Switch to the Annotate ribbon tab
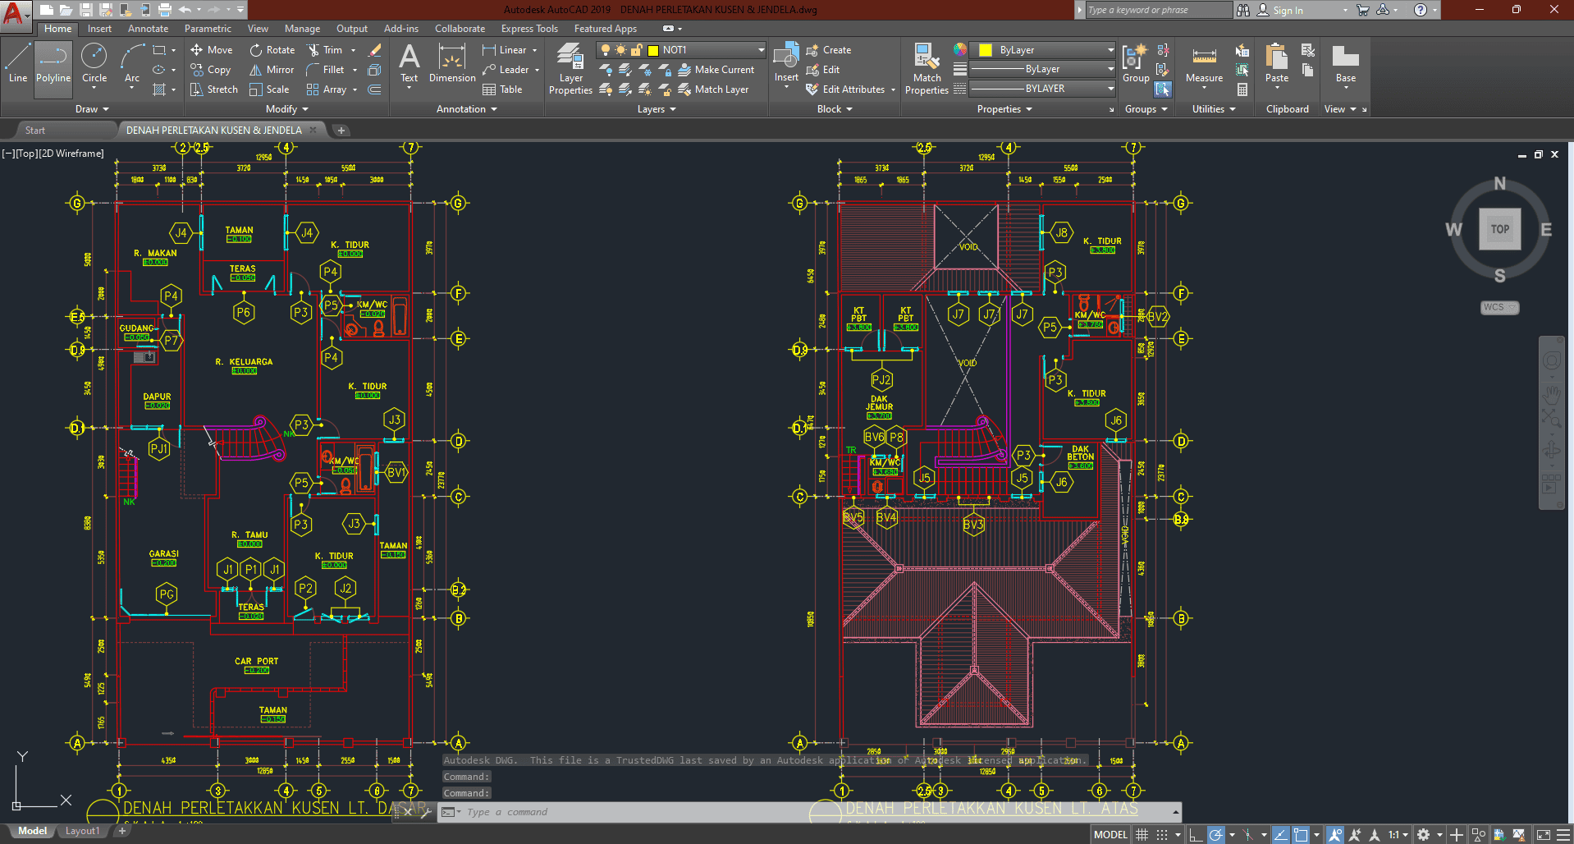Viewport: 1574px width, 844px height. coord(148,29)
